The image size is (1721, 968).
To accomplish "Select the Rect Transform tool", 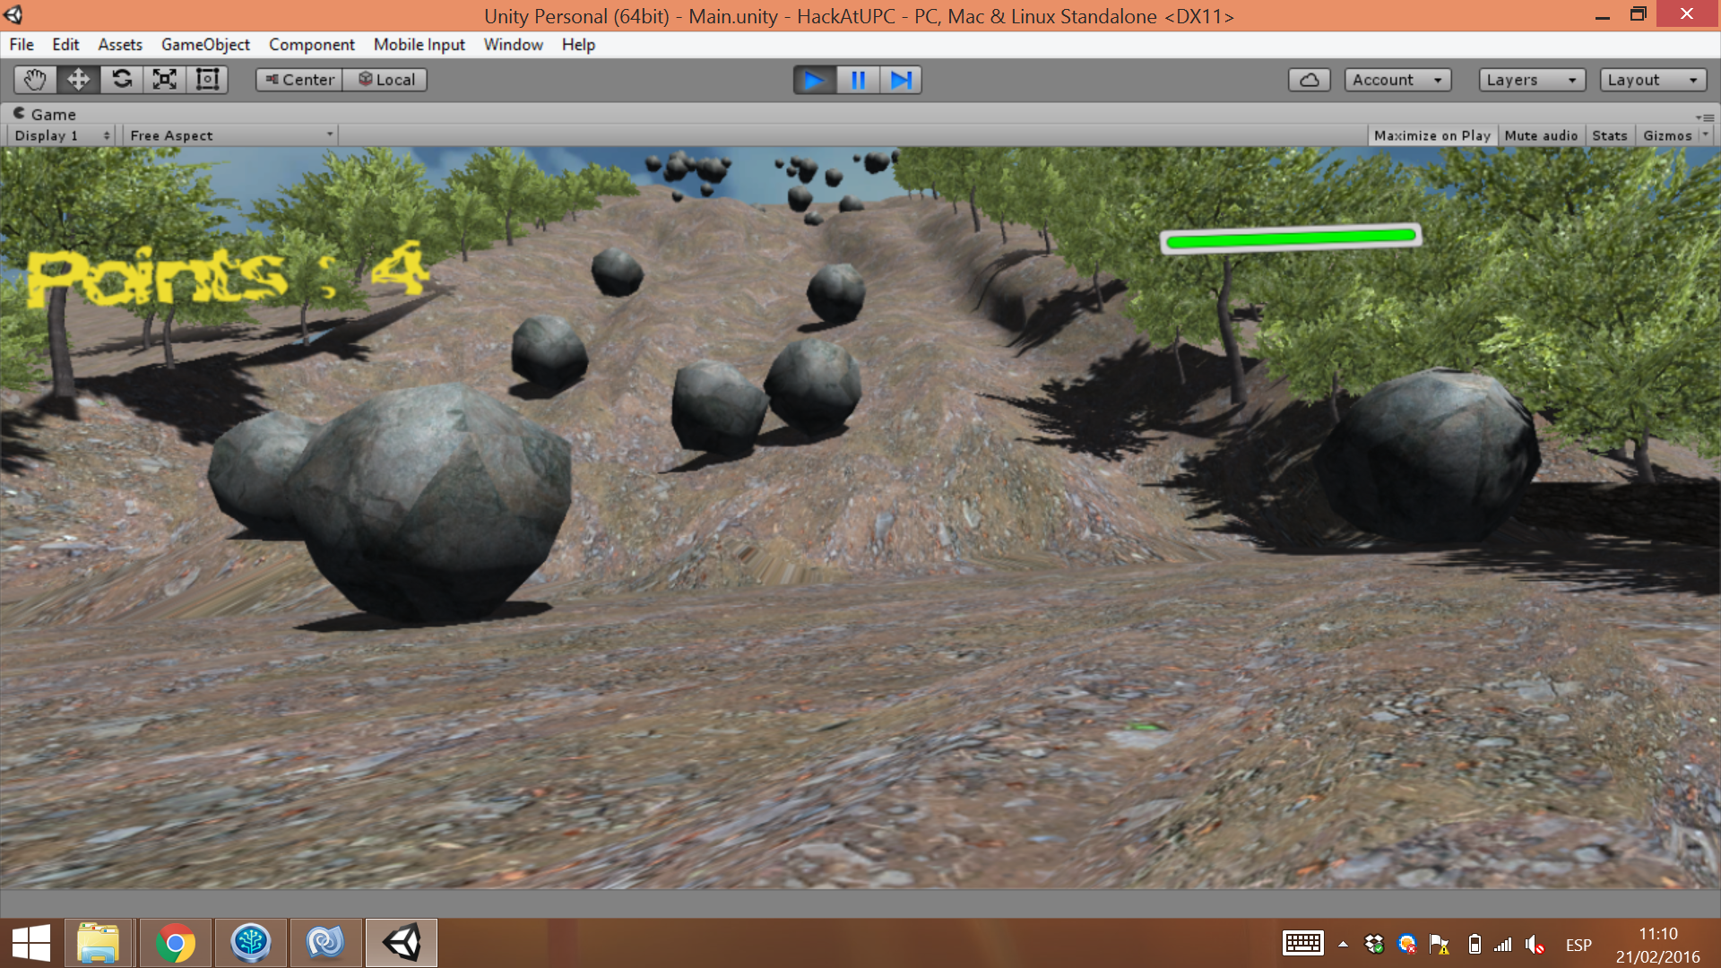I will click(x=208, y=80).
